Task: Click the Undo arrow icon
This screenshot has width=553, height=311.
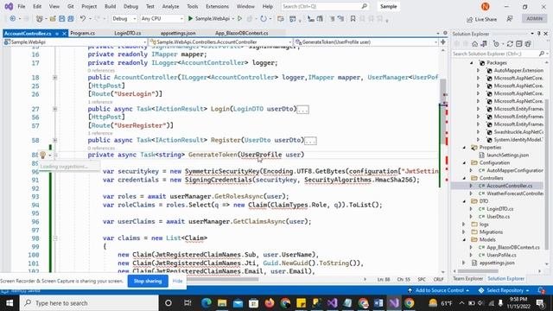Action: click(83, 19)
